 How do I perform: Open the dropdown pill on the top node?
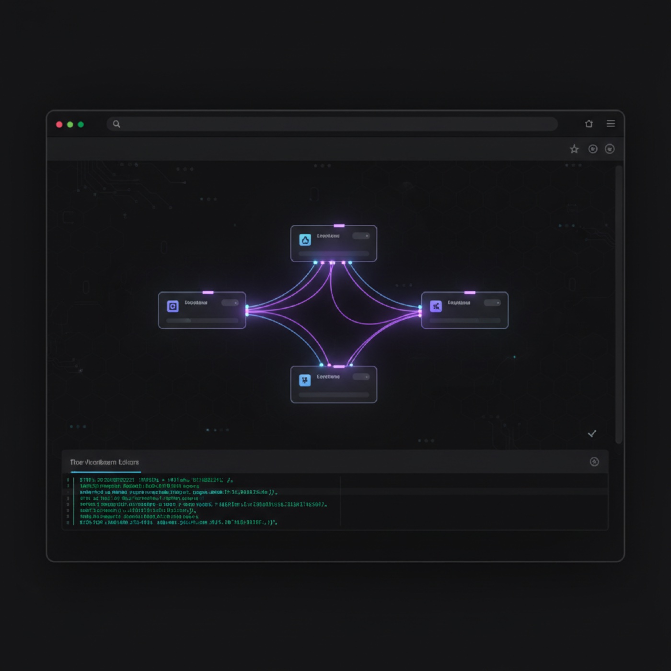(361, 236)
